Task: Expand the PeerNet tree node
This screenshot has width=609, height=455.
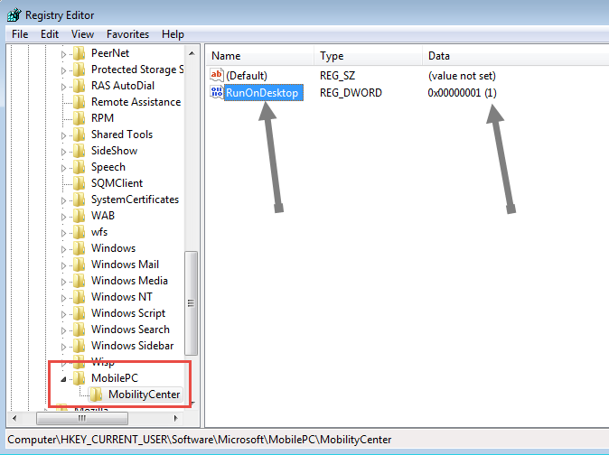Action: tap(63, 53)
